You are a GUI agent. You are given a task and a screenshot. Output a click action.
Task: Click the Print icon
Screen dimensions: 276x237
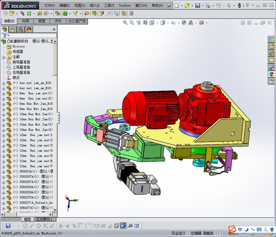(x=208, y=5)
